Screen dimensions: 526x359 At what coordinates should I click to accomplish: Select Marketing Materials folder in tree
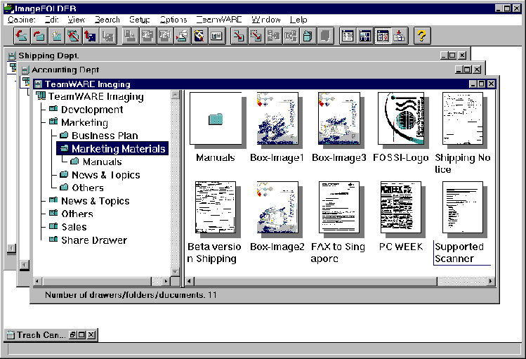coord(112,149)
